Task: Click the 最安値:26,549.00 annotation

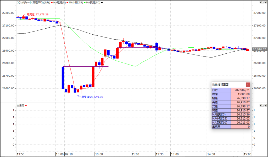Action: tap(92, 97)
